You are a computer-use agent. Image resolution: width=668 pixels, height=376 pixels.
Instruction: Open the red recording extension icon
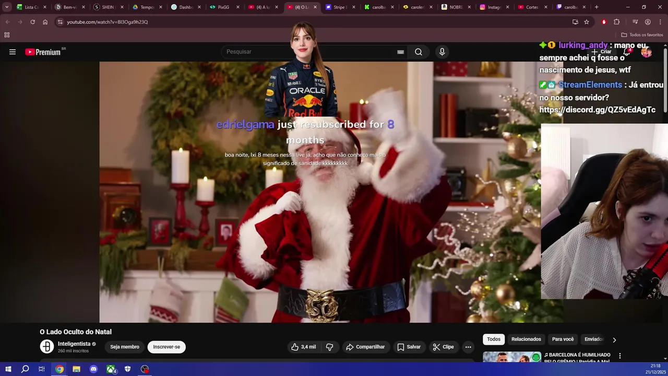[x=604, y=22]
